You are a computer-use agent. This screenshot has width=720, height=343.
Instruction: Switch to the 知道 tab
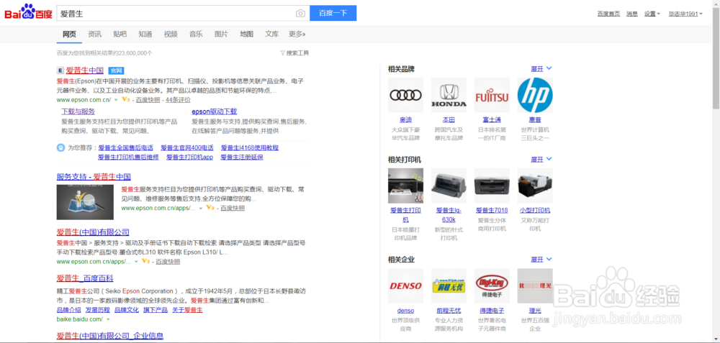145,34
